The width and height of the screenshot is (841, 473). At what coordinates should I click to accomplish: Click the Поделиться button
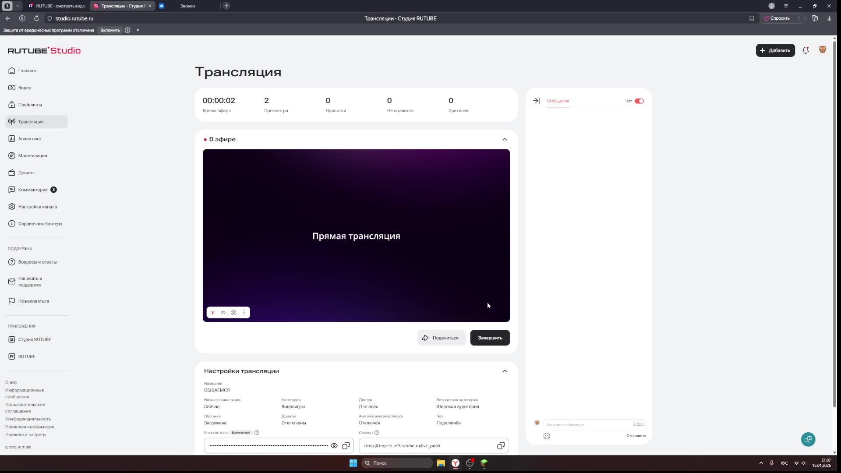click(x=441, y=338)
